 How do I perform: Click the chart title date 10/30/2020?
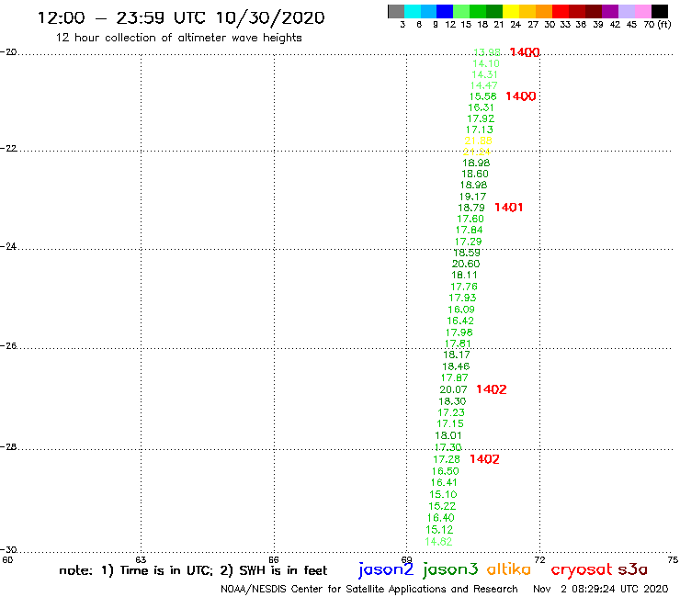click(270, 17)
